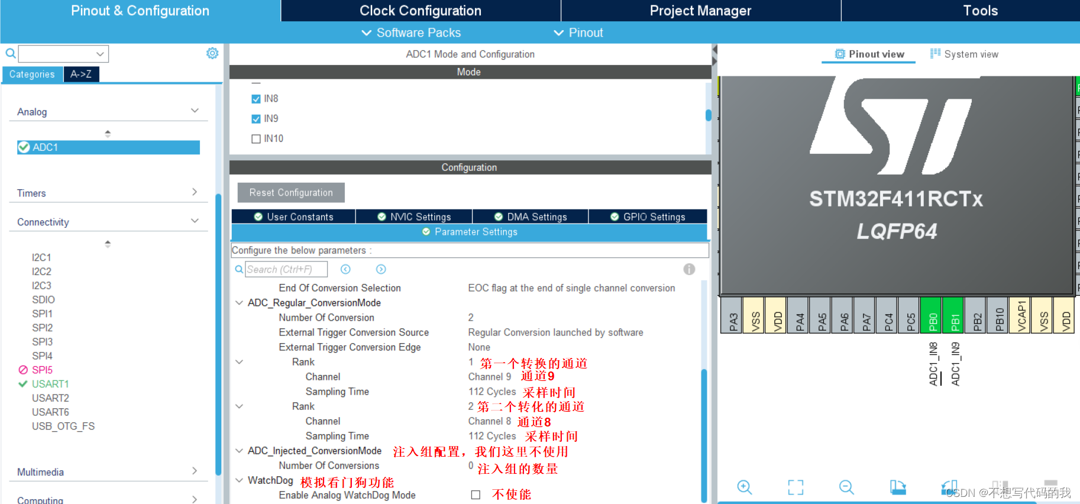This screenshot has width=1080, height=504.
Task: Click the parameter list vertical scrollbar
Action: pos(704,435)
